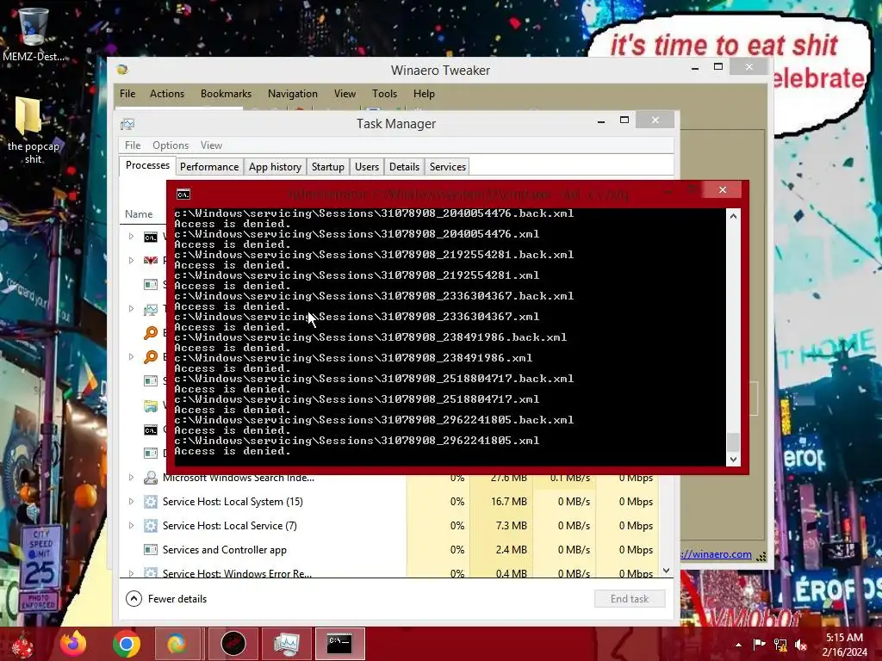Image resolution: width=882 pixels, height=661 pixels.
Task: Open Task Manager View menu
Action: (212, 145)
